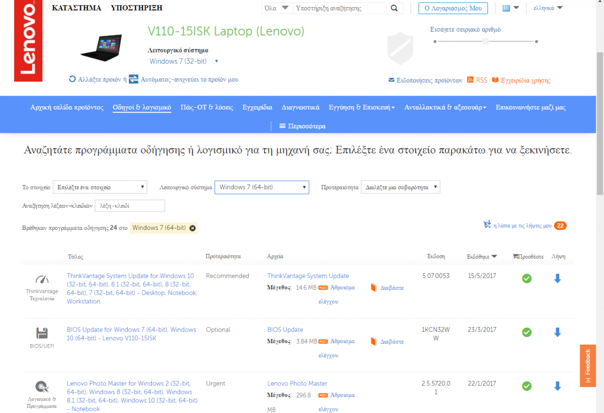Click the download list cart icon
Screen dimensions: 604x413
487,225
